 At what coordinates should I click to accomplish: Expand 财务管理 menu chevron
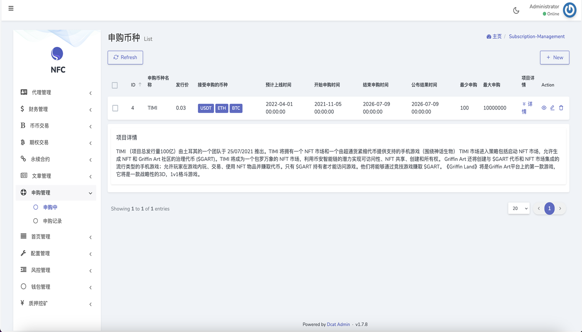[x=91, y=110]
